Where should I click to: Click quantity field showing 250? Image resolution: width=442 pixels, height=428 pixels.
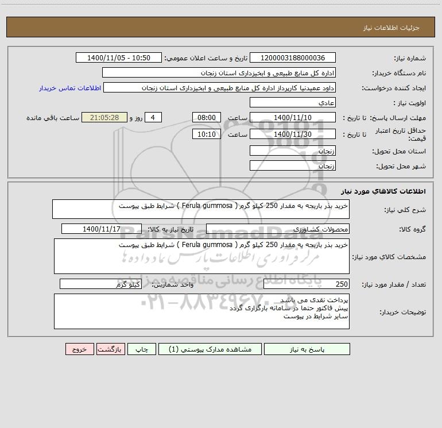tap(307, 284)
